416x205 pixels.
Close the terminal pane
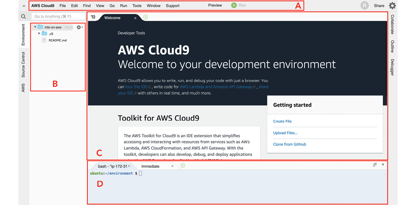[x=383, y=164]
